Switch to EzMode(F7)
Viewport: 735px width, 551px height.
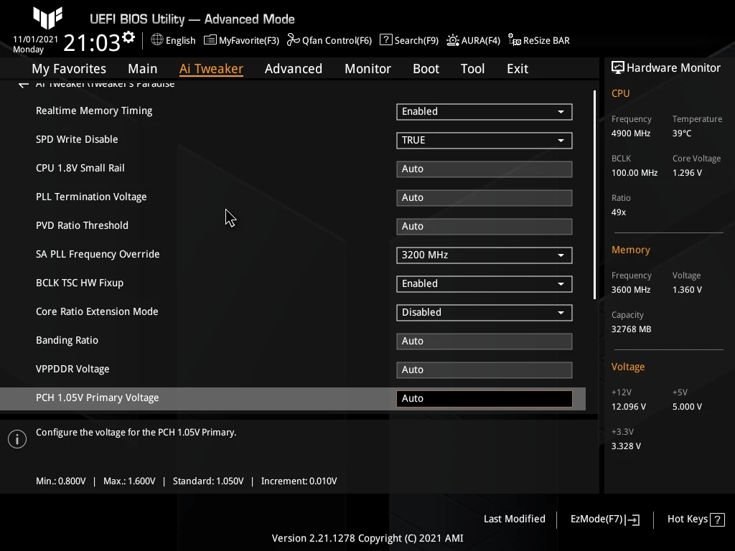click(596, 519)
